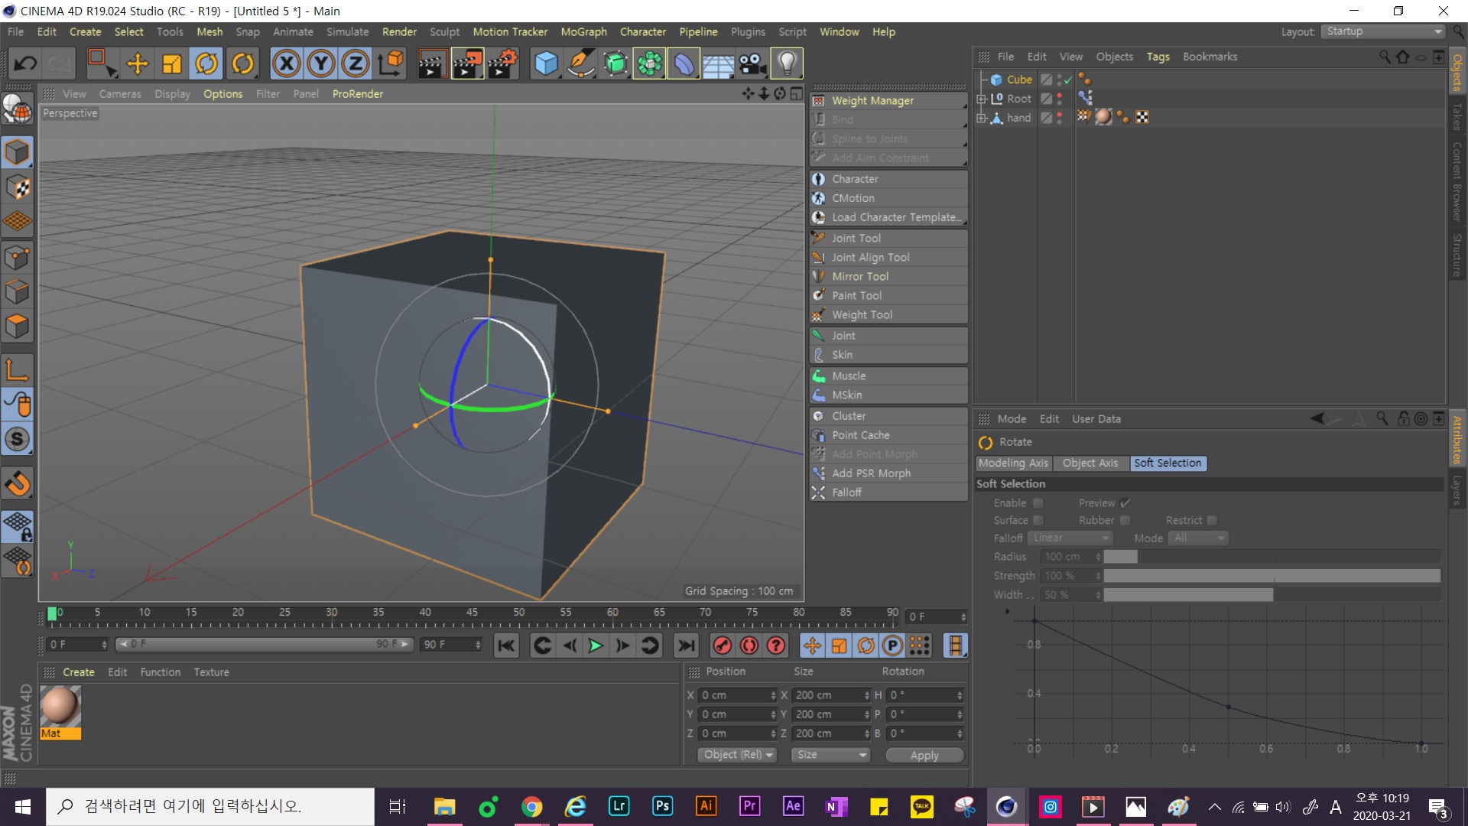Add a Camera object icon

tap(753, 63)
